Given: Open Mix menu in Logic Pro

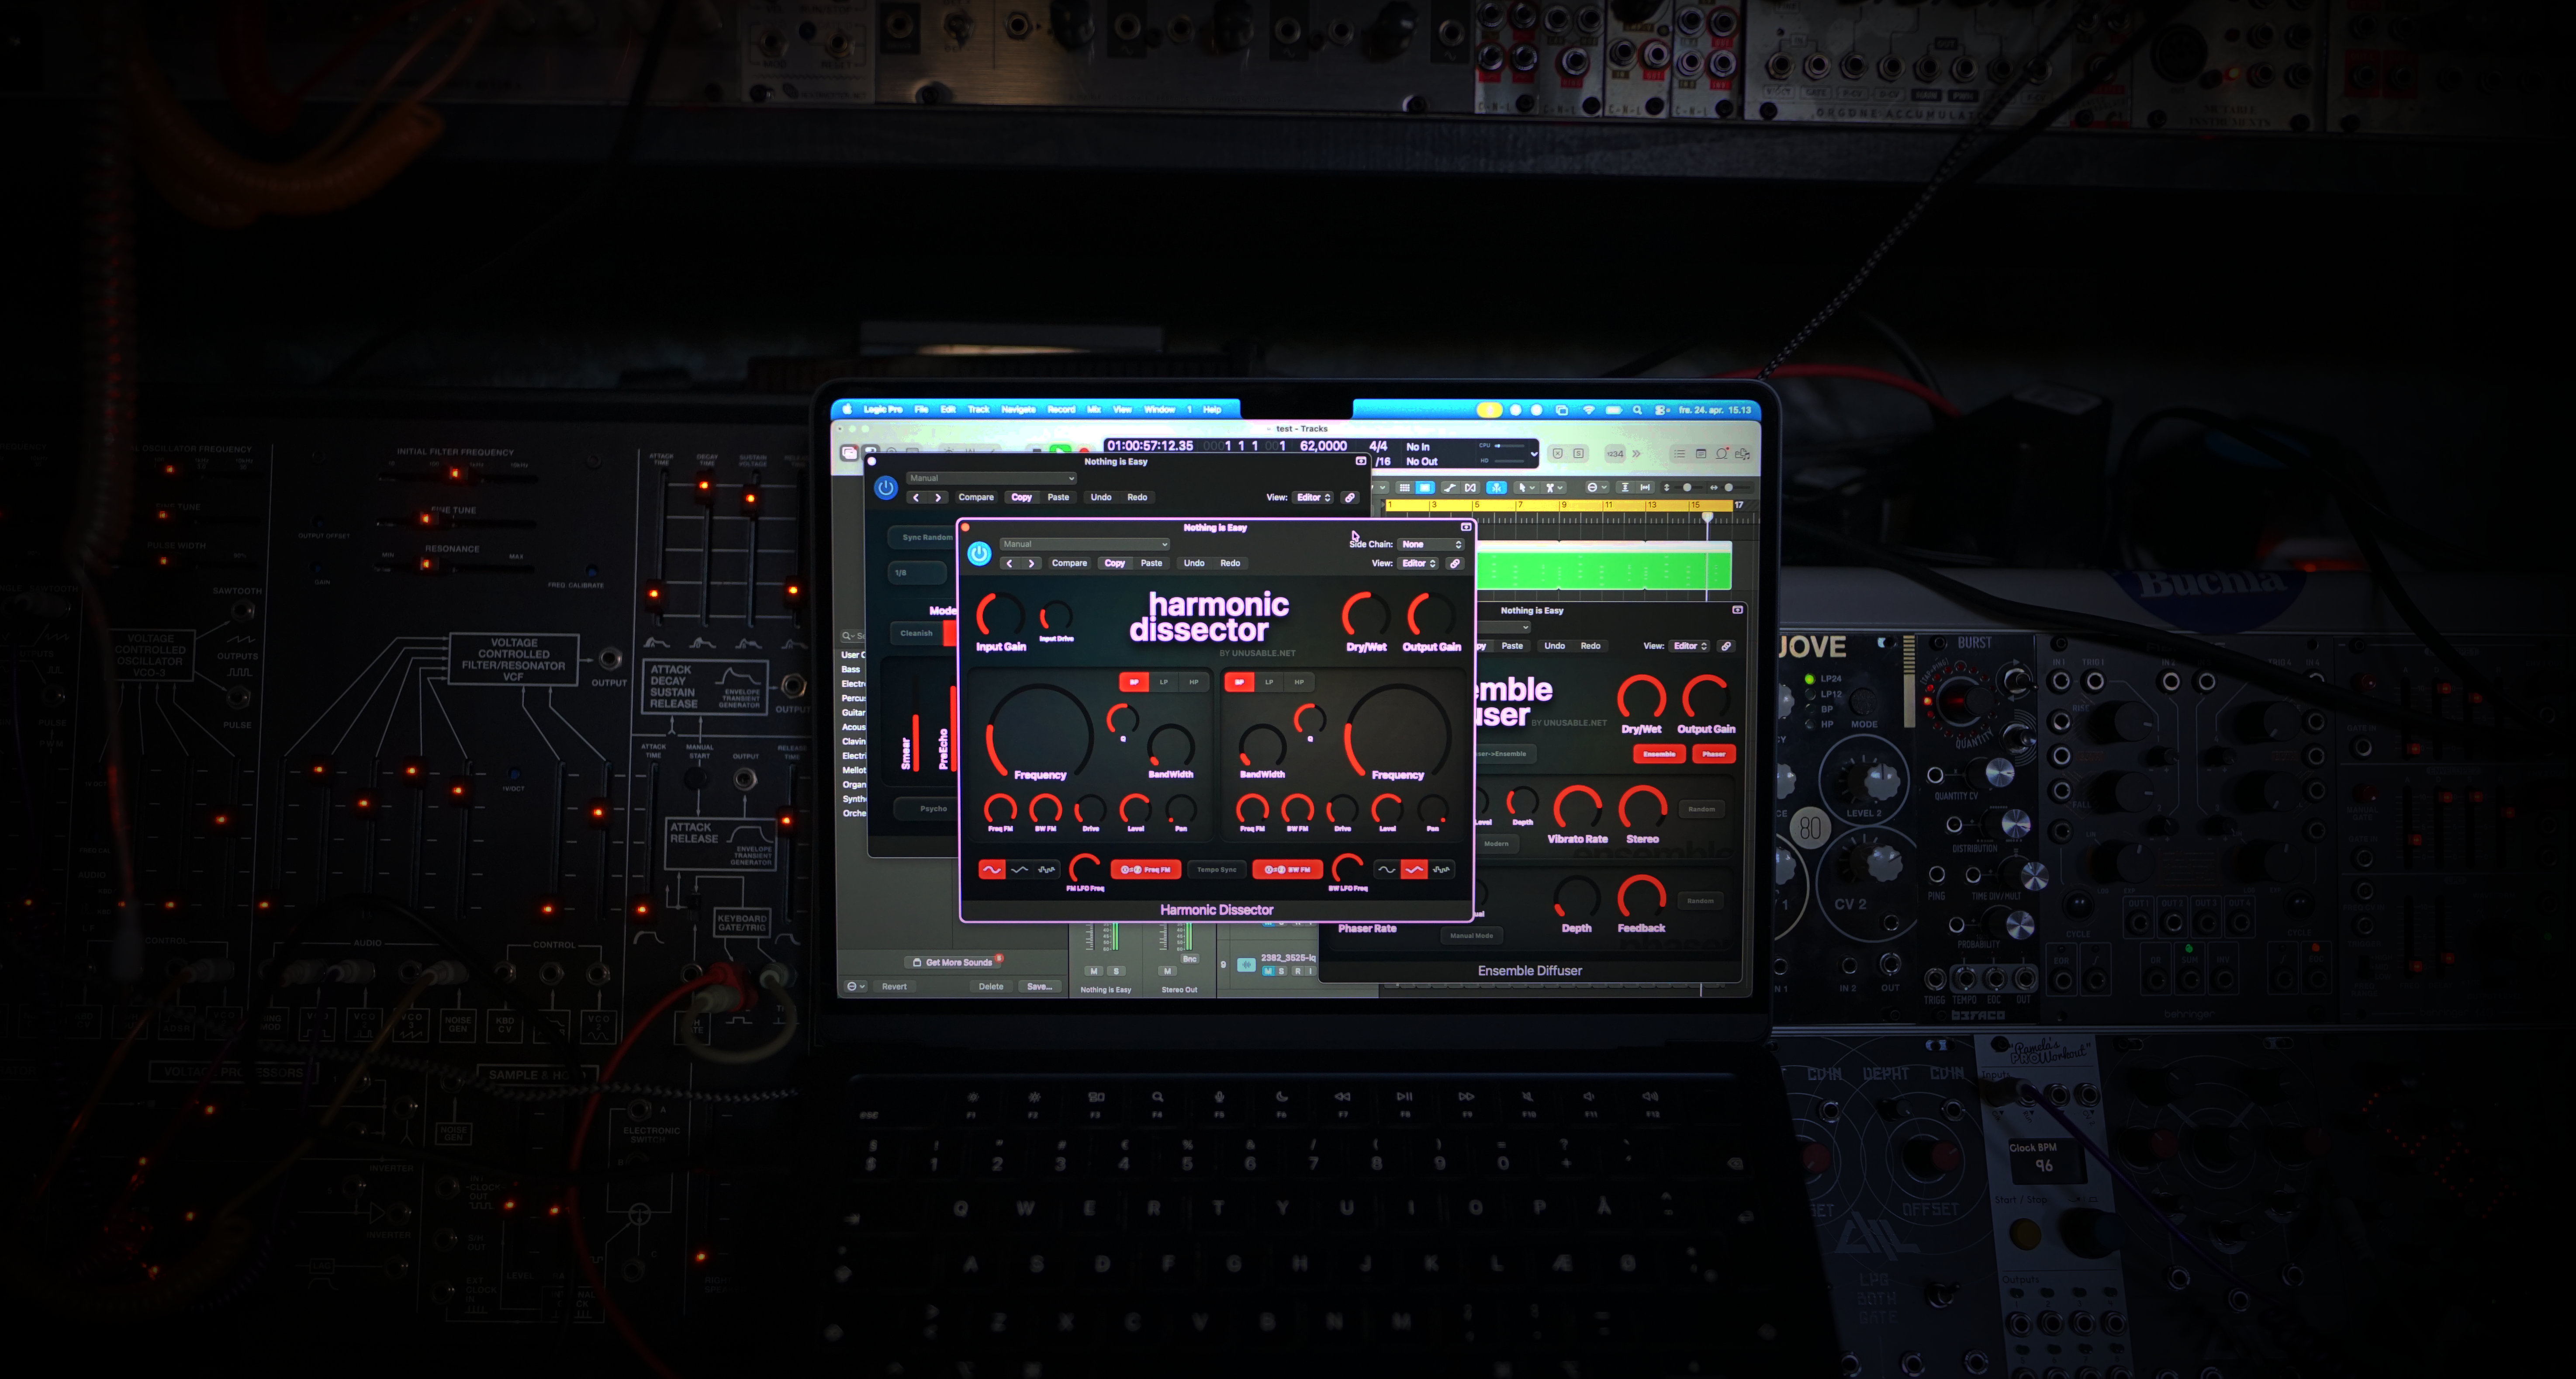Looking at the screenshot, I should [x=1094, y=409].
